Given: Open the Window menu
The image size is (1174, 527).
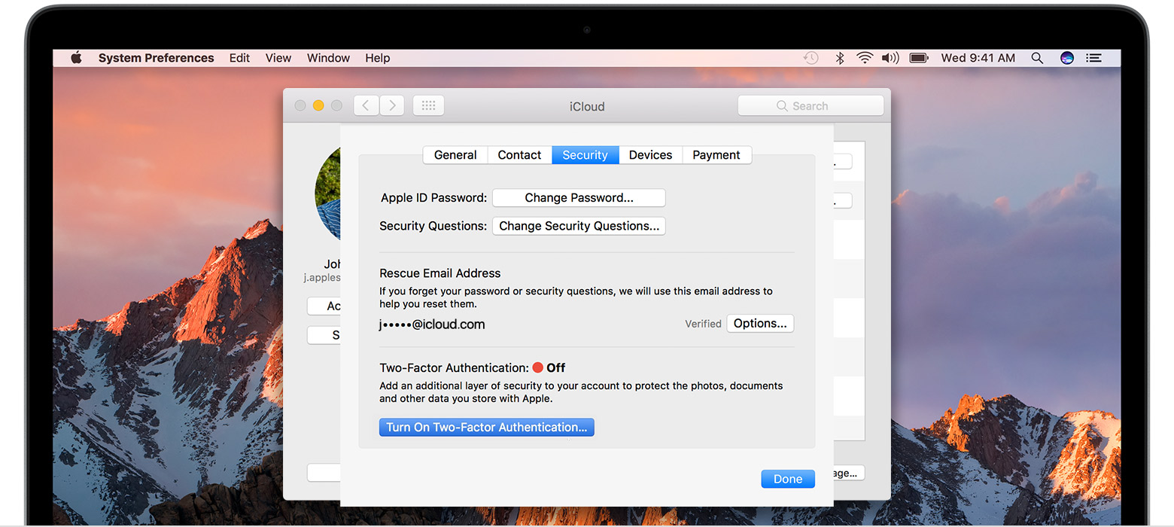Looking at the screenshot, I should 328,58.
